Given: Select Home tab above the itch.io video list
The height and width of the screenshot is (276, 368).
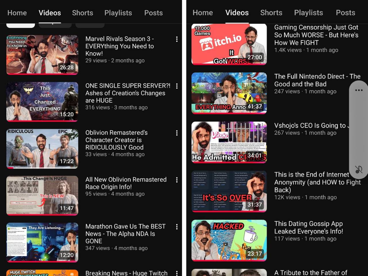Looking at the screenshot, I should (203, 13).
